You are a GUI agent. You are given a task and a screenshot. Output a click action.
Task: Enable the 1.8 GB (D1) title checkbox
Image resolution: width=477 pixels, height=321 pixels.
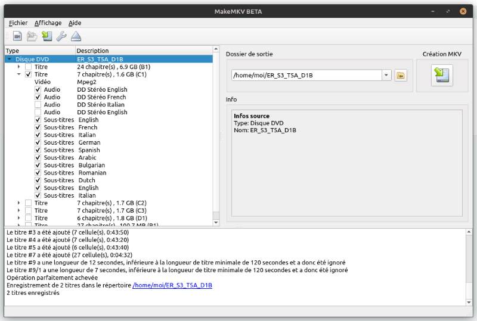[x=28, y=218]
